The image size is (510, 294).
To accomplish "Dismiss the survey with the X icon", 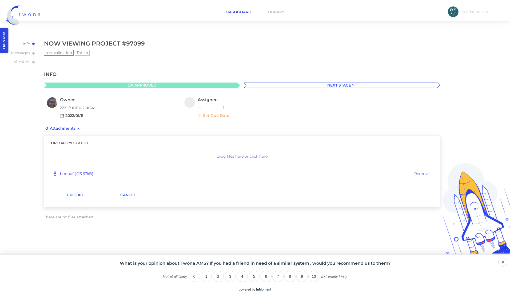I will [503, 262].
